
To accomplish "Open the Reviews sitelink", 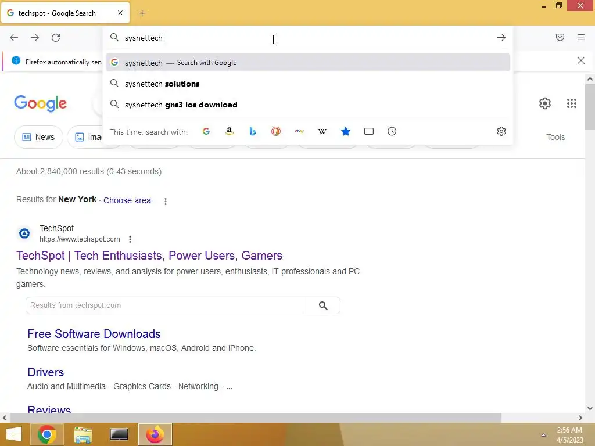I will pos(49,409).
